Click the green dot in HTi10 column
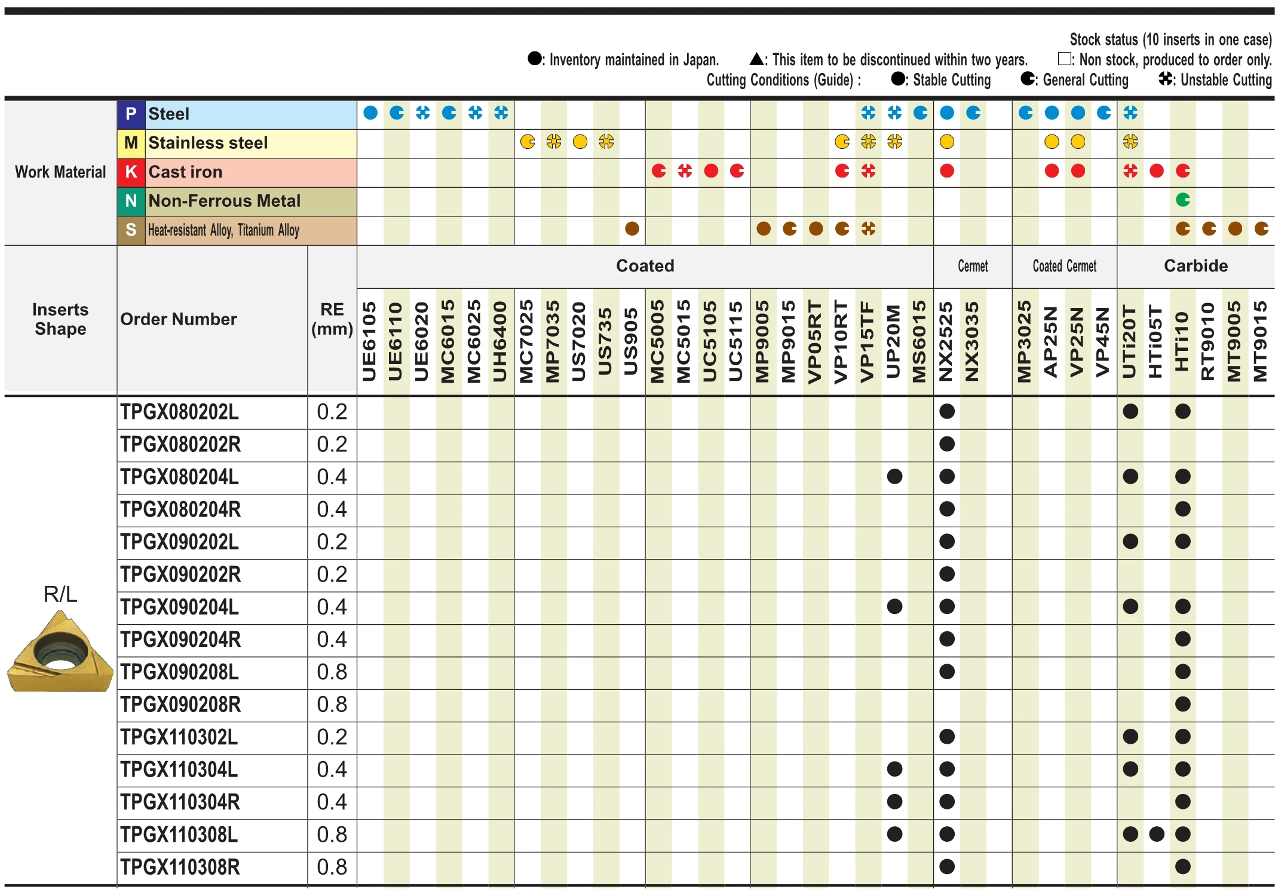 point(1182,200)
